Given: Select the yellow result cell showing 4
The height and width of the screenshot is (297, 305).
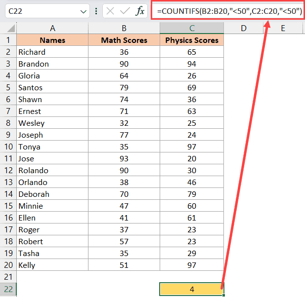Looking at the screenshot, I should click(x=192, y=289).
